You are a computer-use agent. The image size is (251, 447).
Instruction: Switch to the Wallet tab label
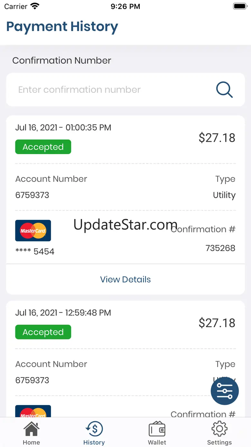[x=157, y=442]
